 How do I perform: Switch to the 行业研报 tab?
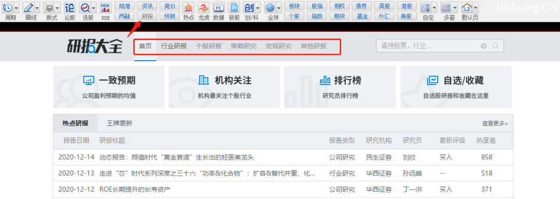(x=174, y=46)
